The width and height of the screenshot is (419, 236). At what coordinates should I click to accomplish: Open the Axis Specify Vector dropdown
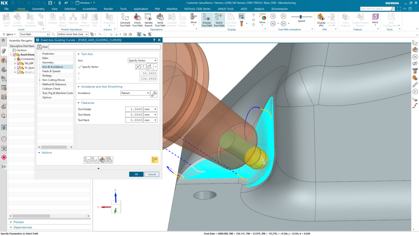click(x=143, y=61)
